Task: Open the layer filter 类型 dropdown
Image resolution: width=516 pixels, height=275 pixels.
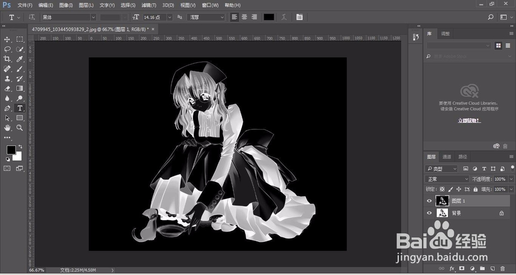Action: tap(441, 169)
